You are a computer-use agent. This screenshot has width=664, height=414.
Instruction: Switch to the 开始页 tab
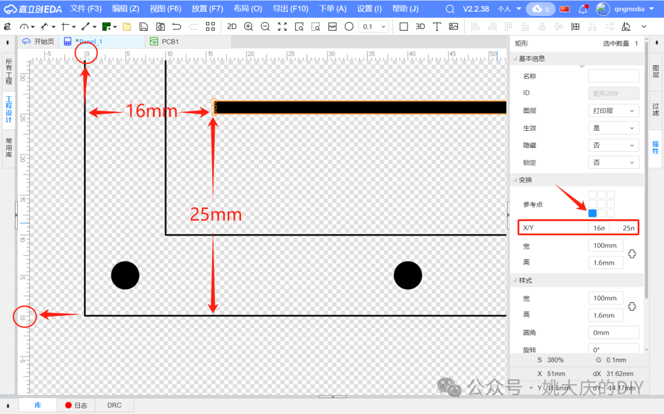pos(39,41)
